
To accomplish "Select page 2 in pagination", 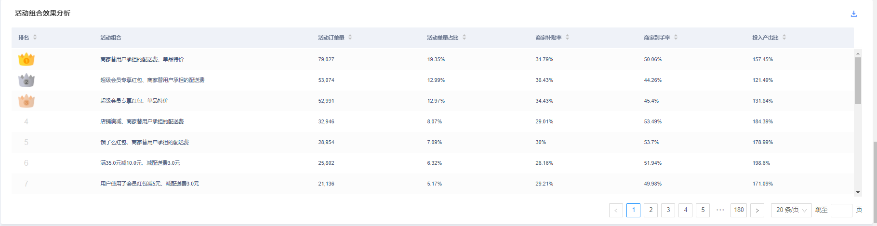I will (651, 210).
